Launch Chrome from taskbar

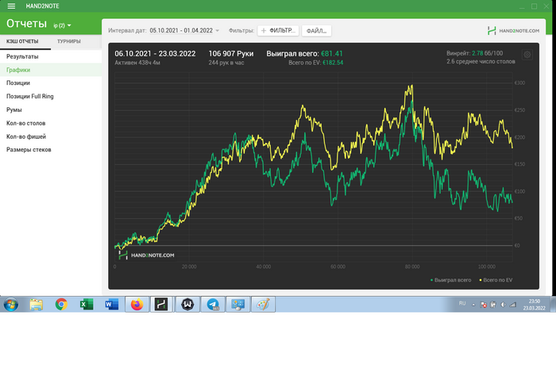click(x=61, y=305)
